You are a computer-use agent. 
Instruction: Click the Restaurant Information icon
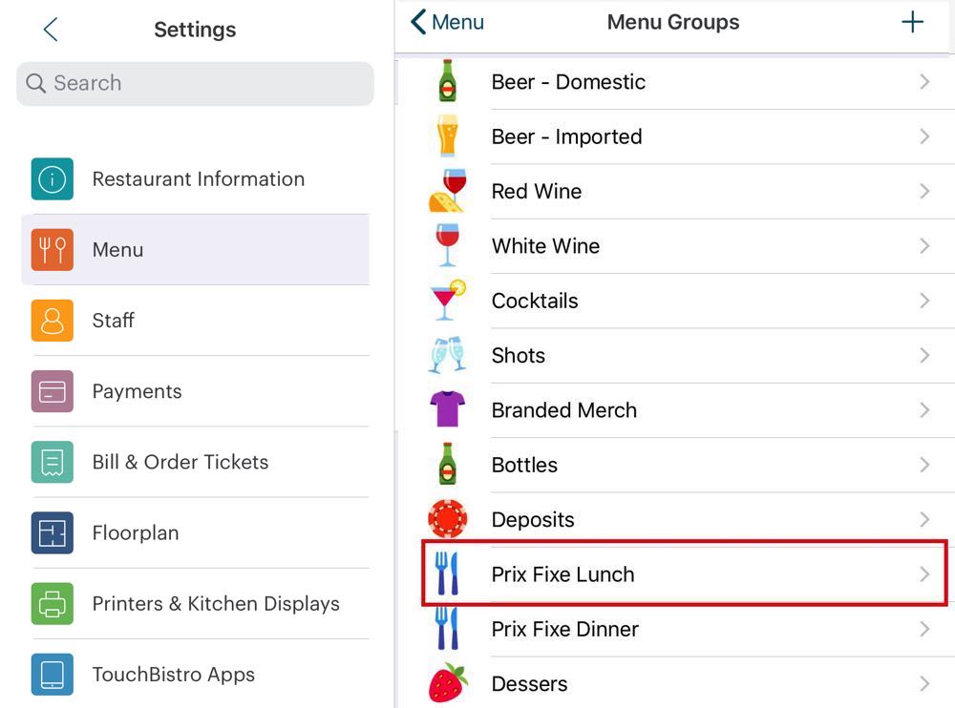[x=52, y=179]
